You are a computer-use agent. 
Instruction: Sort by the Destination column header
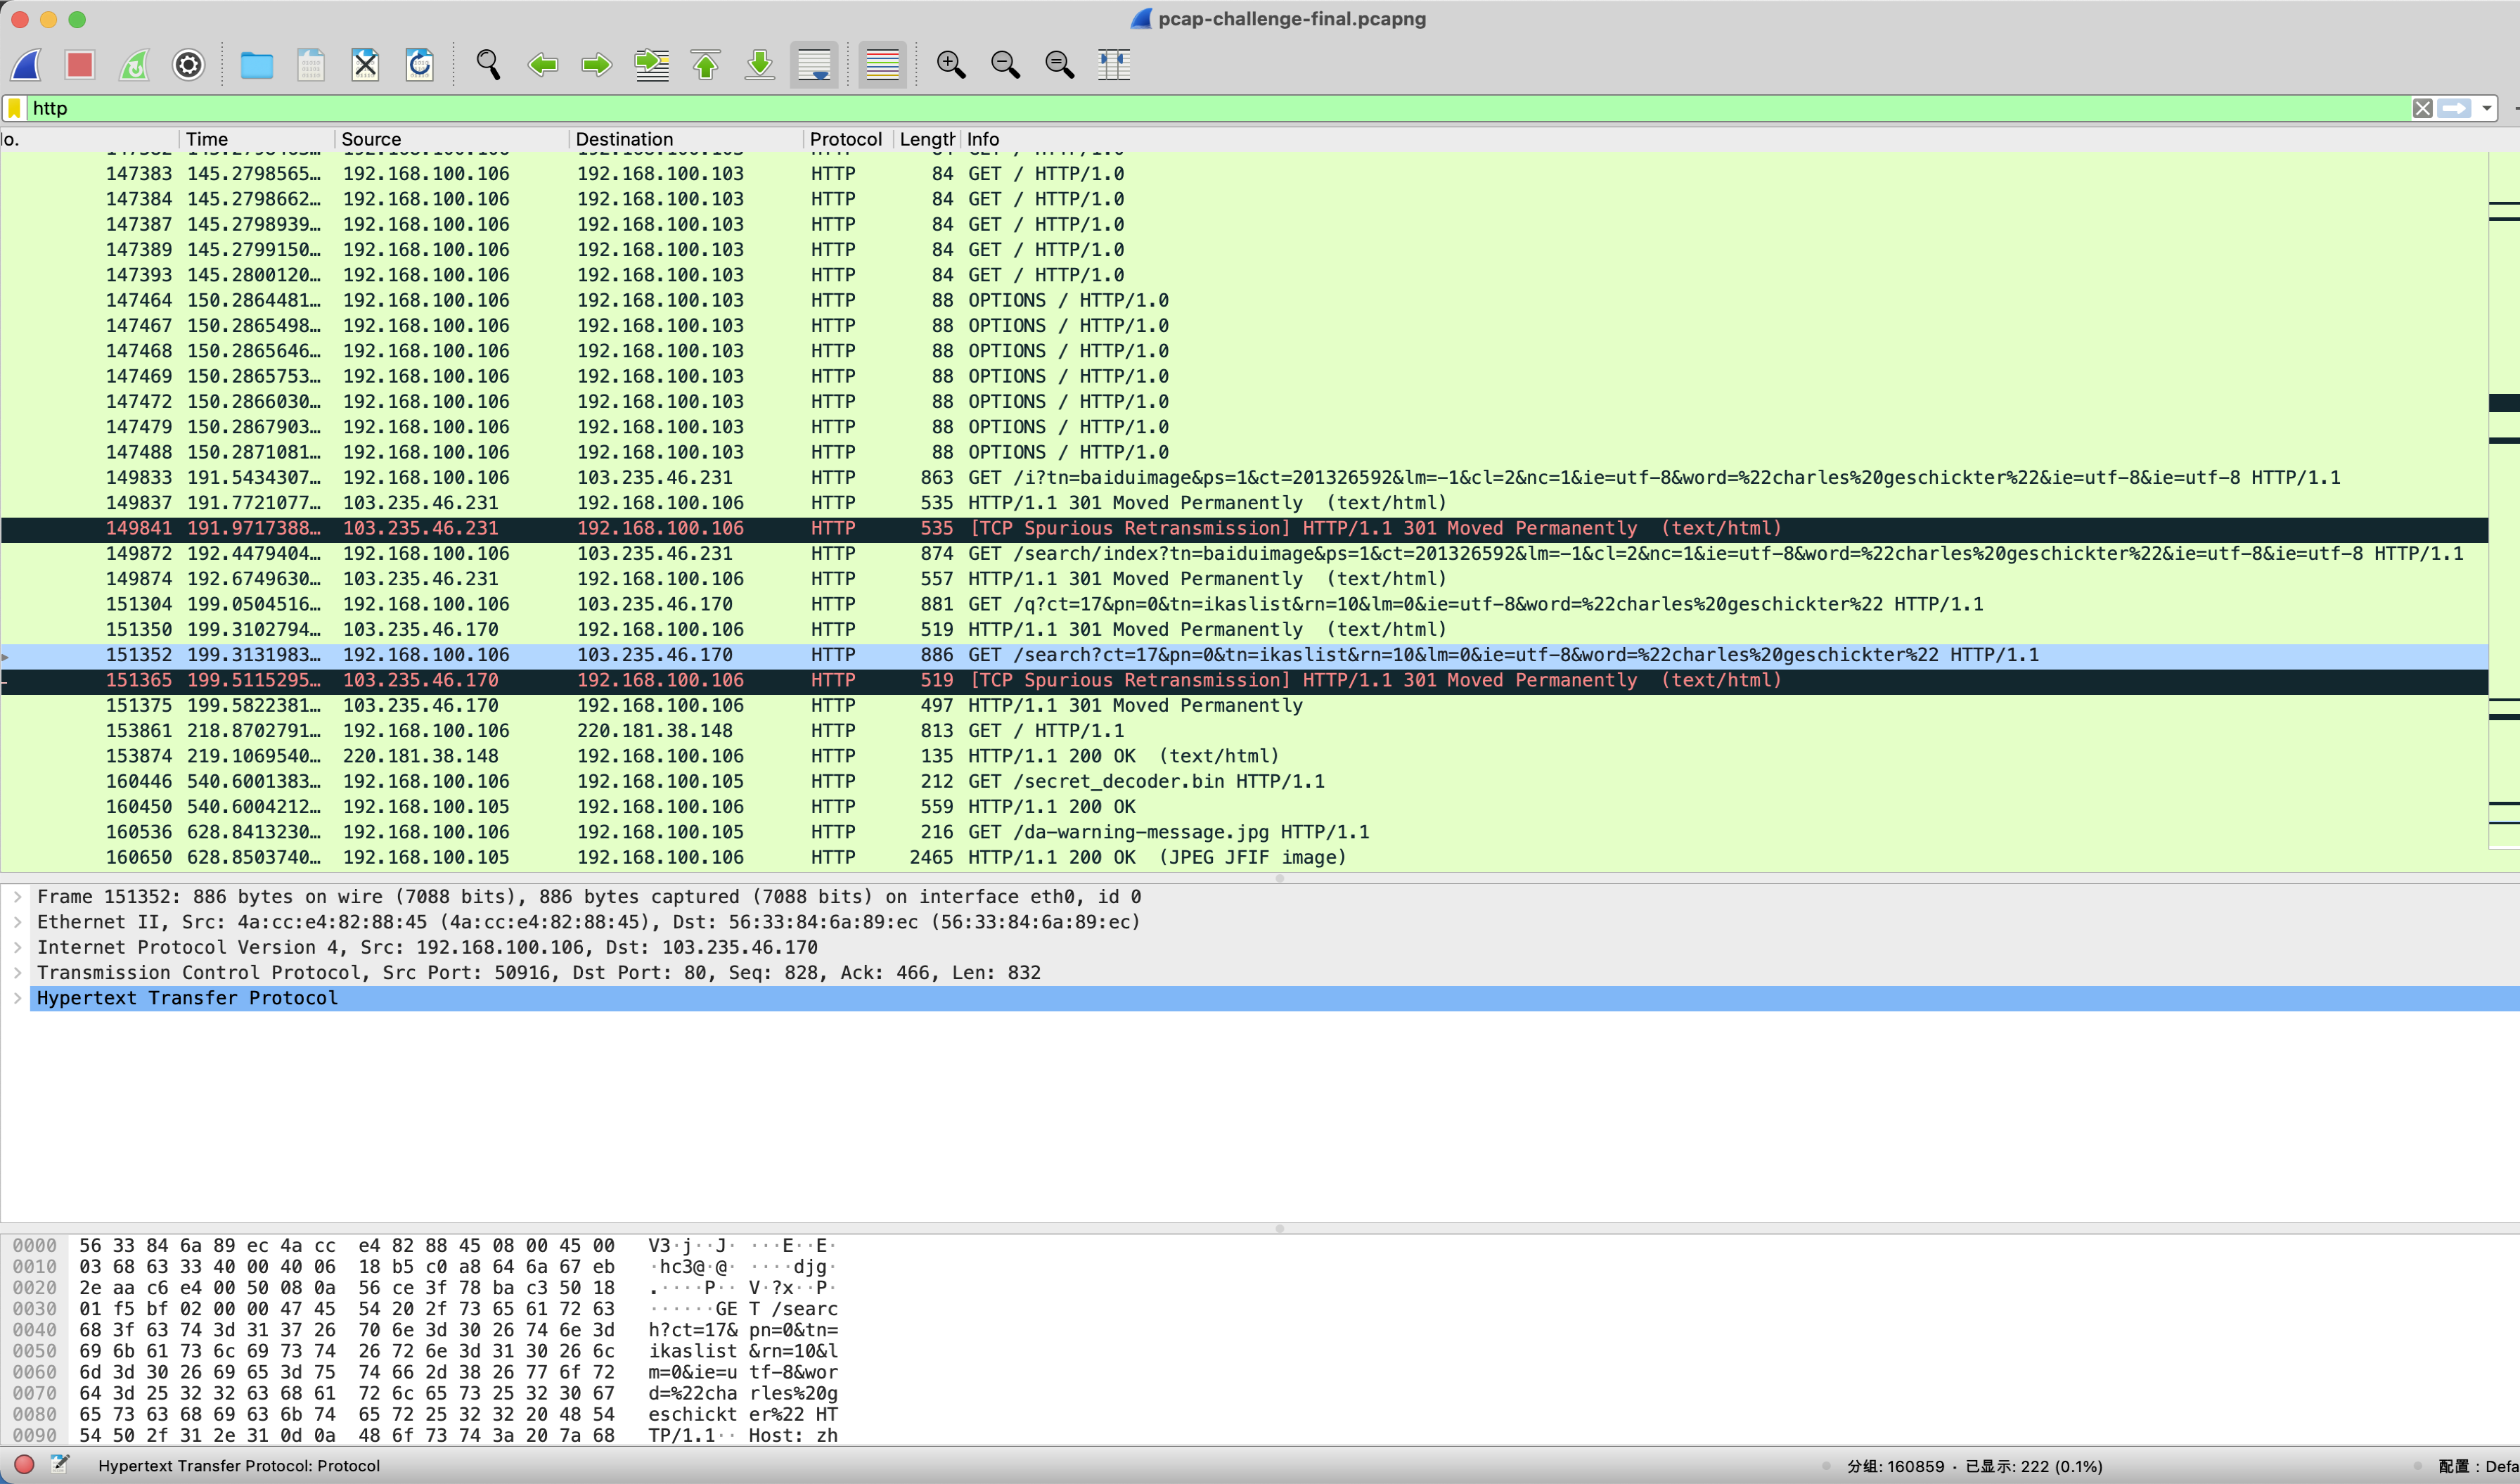point(624,139)
